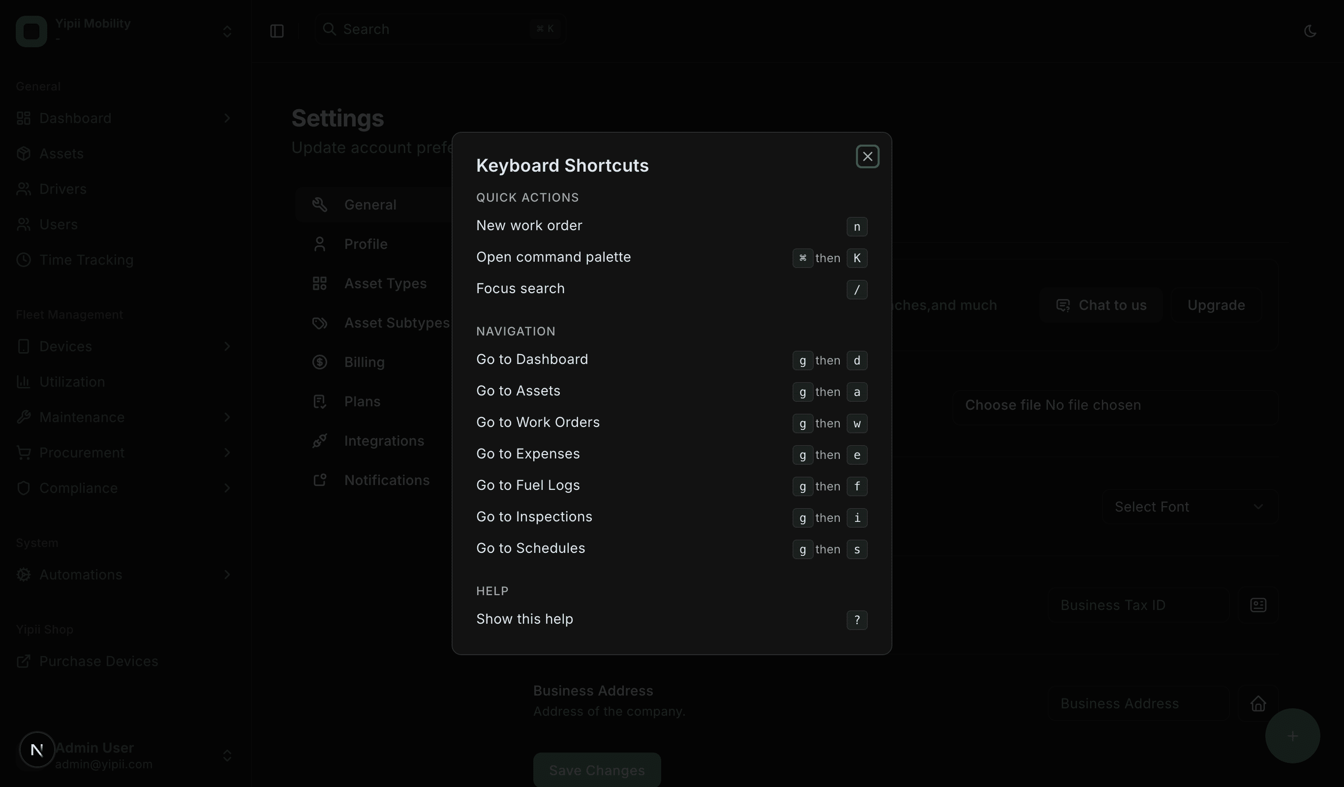The width and height of the screenshot is (1344, 787).
Task: Click the 'Focus search' shortcut label
Action: pyautogui.click(x=520, y=288)
